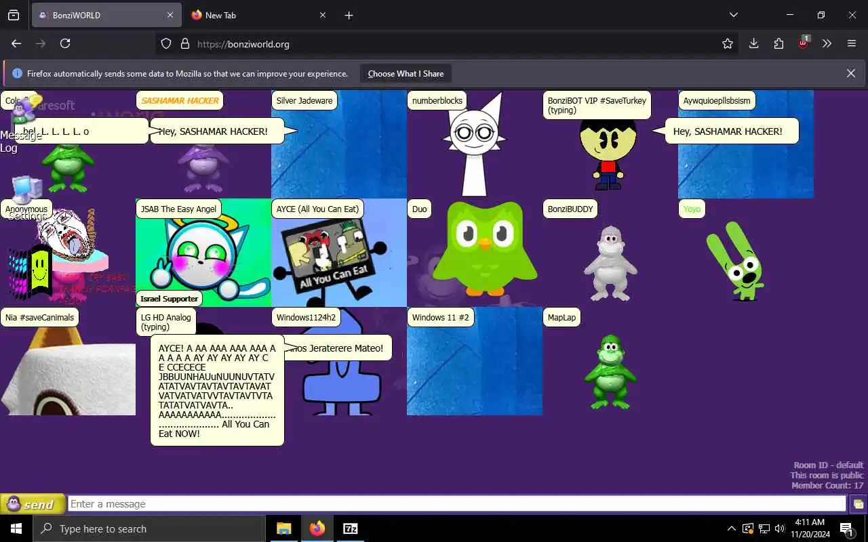Click the BonziBUDDY white gorilla character

610,263
